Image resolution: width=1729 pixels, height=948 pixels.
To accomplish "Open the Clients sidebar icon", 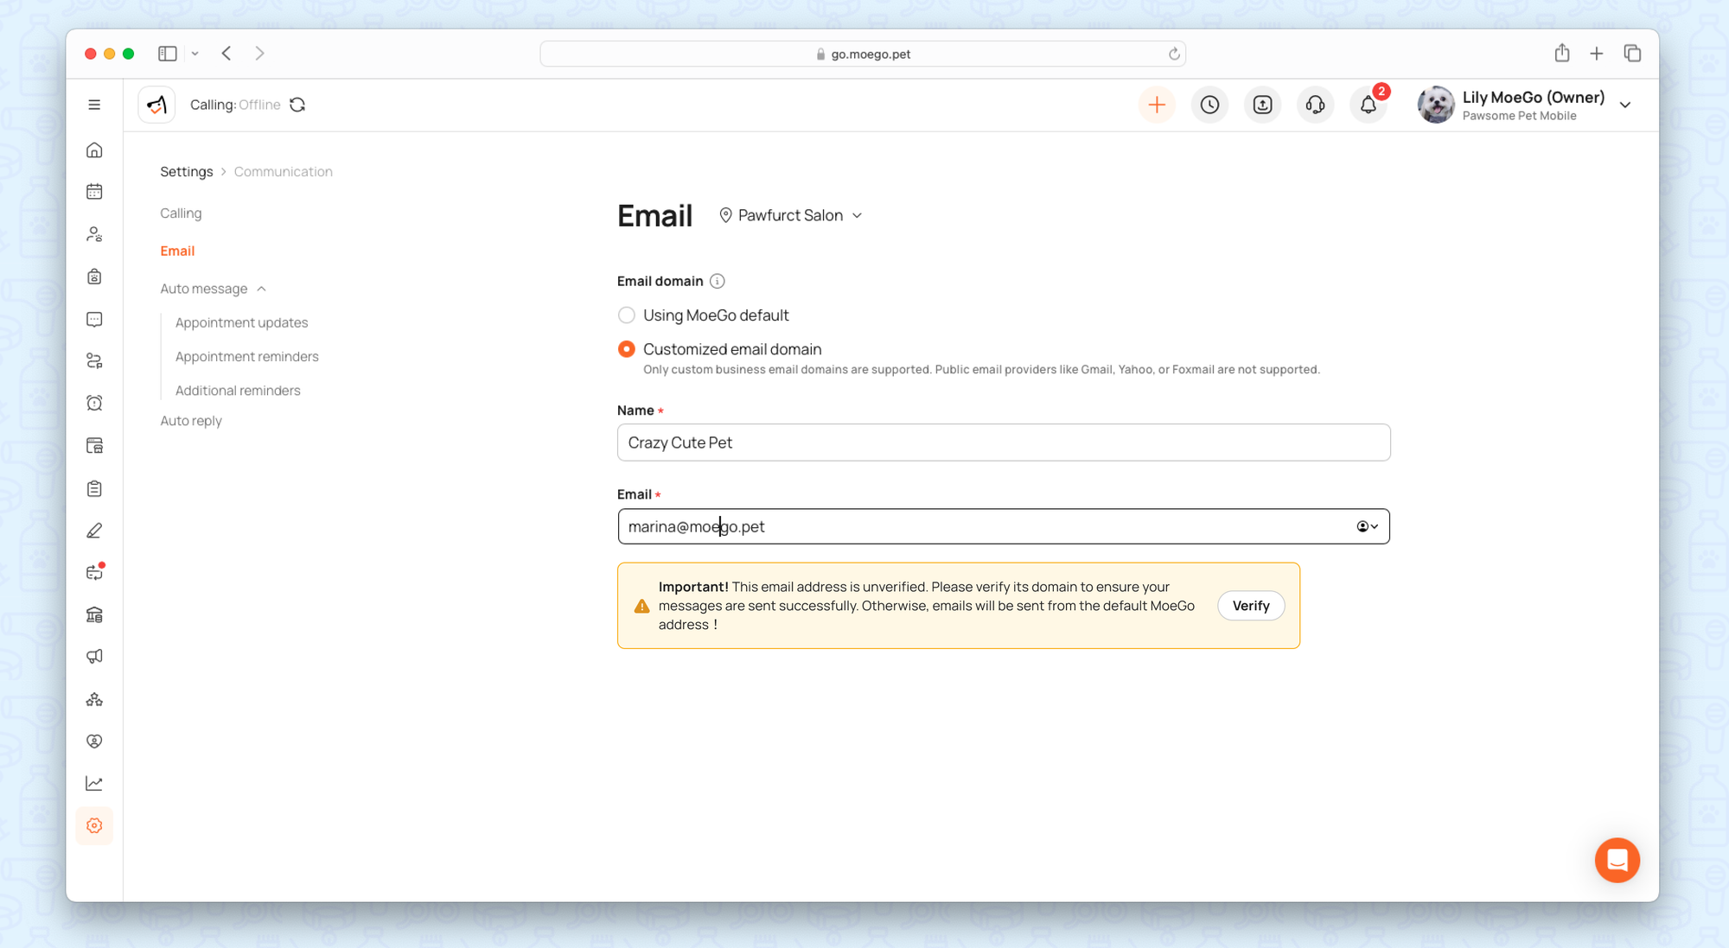I will tap(94, 234).
